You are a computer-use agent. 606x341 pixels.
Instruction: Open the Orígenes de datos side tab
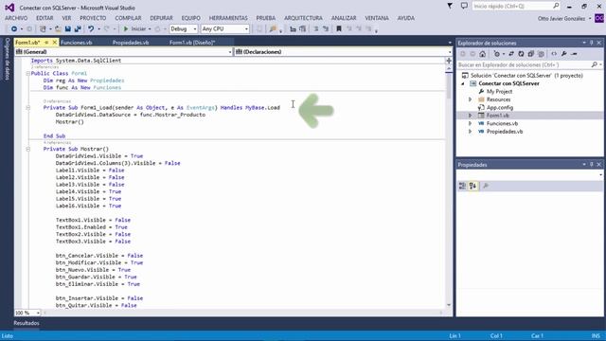(7, 59)
